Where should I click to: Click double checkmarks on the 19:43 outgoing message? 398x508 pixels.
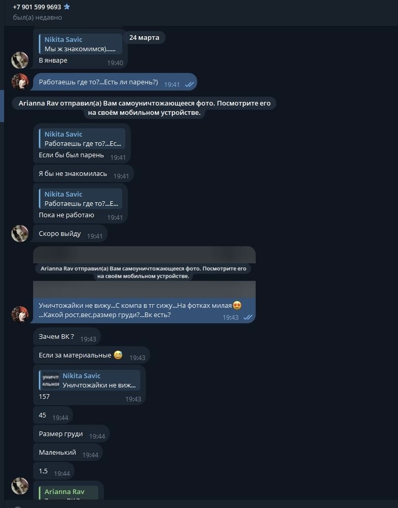pyautogui.click(x=247, y=318)
